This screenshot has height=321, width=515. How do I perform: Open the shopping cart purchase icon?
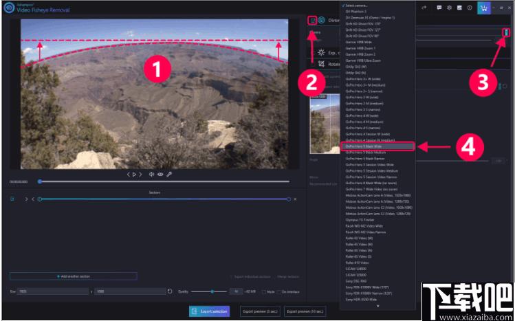[483, 8]
